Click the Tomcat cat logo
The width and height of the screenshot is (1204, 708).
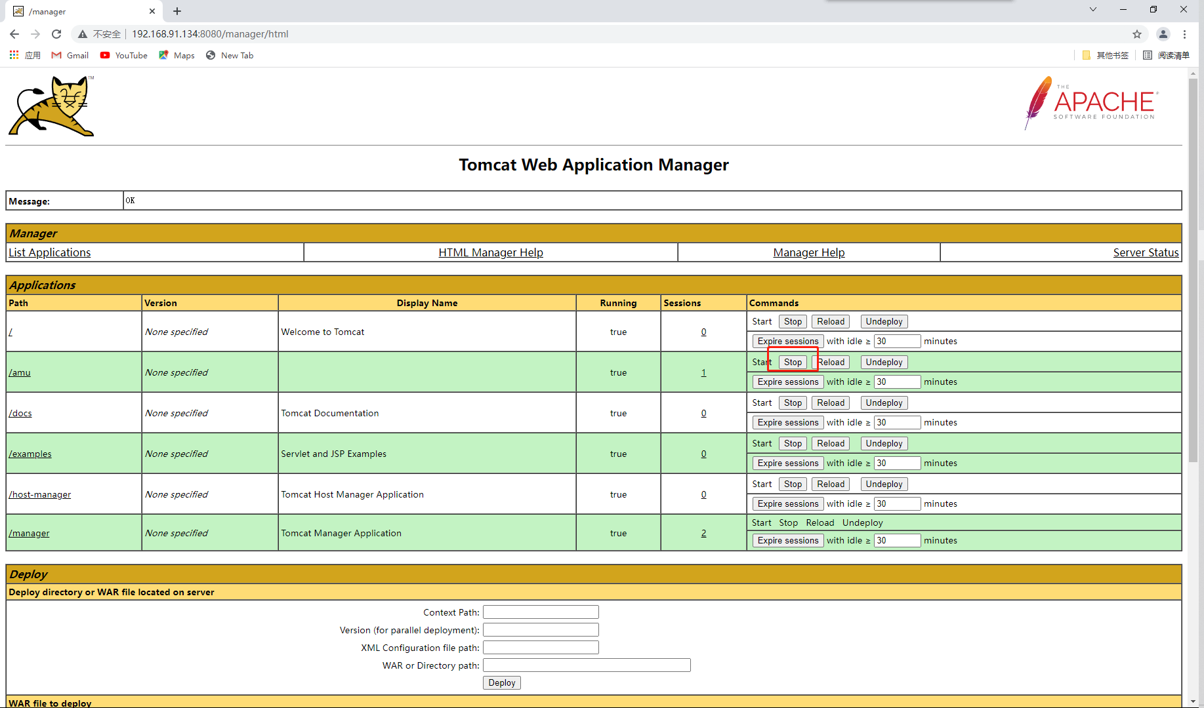point(51,106)
